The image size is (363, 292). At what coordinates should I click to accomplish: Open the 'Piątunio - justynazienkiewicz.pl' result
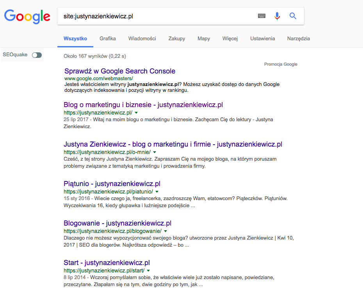(x=112, y=184)
